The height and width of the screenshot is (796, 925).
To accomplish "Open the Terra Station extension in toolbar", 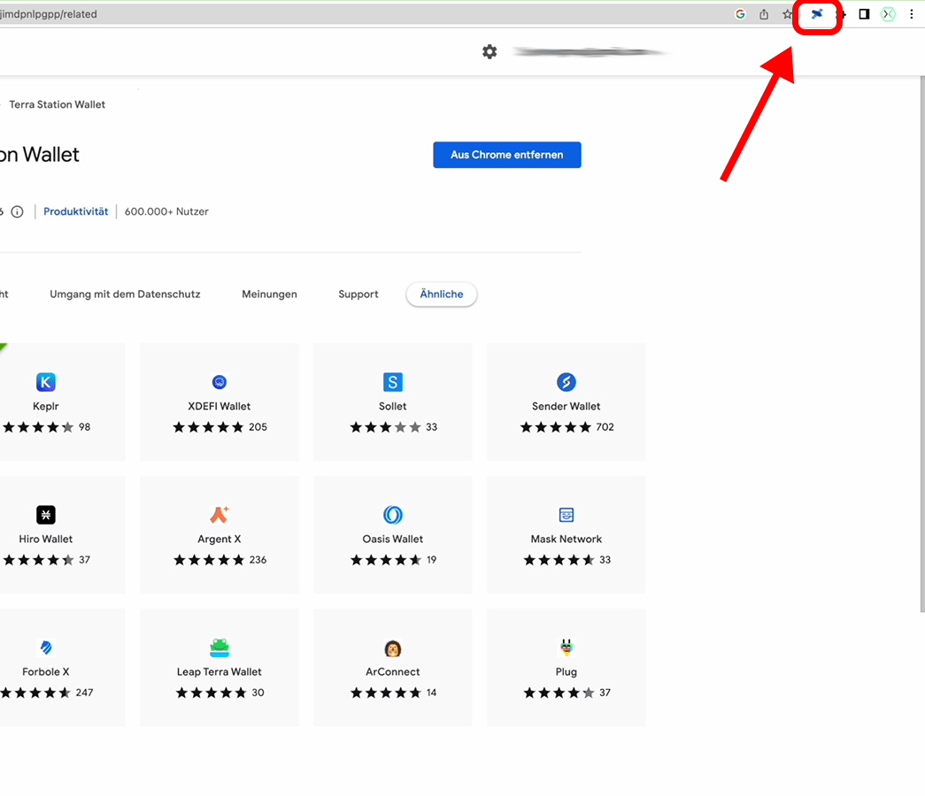I will click(816, 14).
